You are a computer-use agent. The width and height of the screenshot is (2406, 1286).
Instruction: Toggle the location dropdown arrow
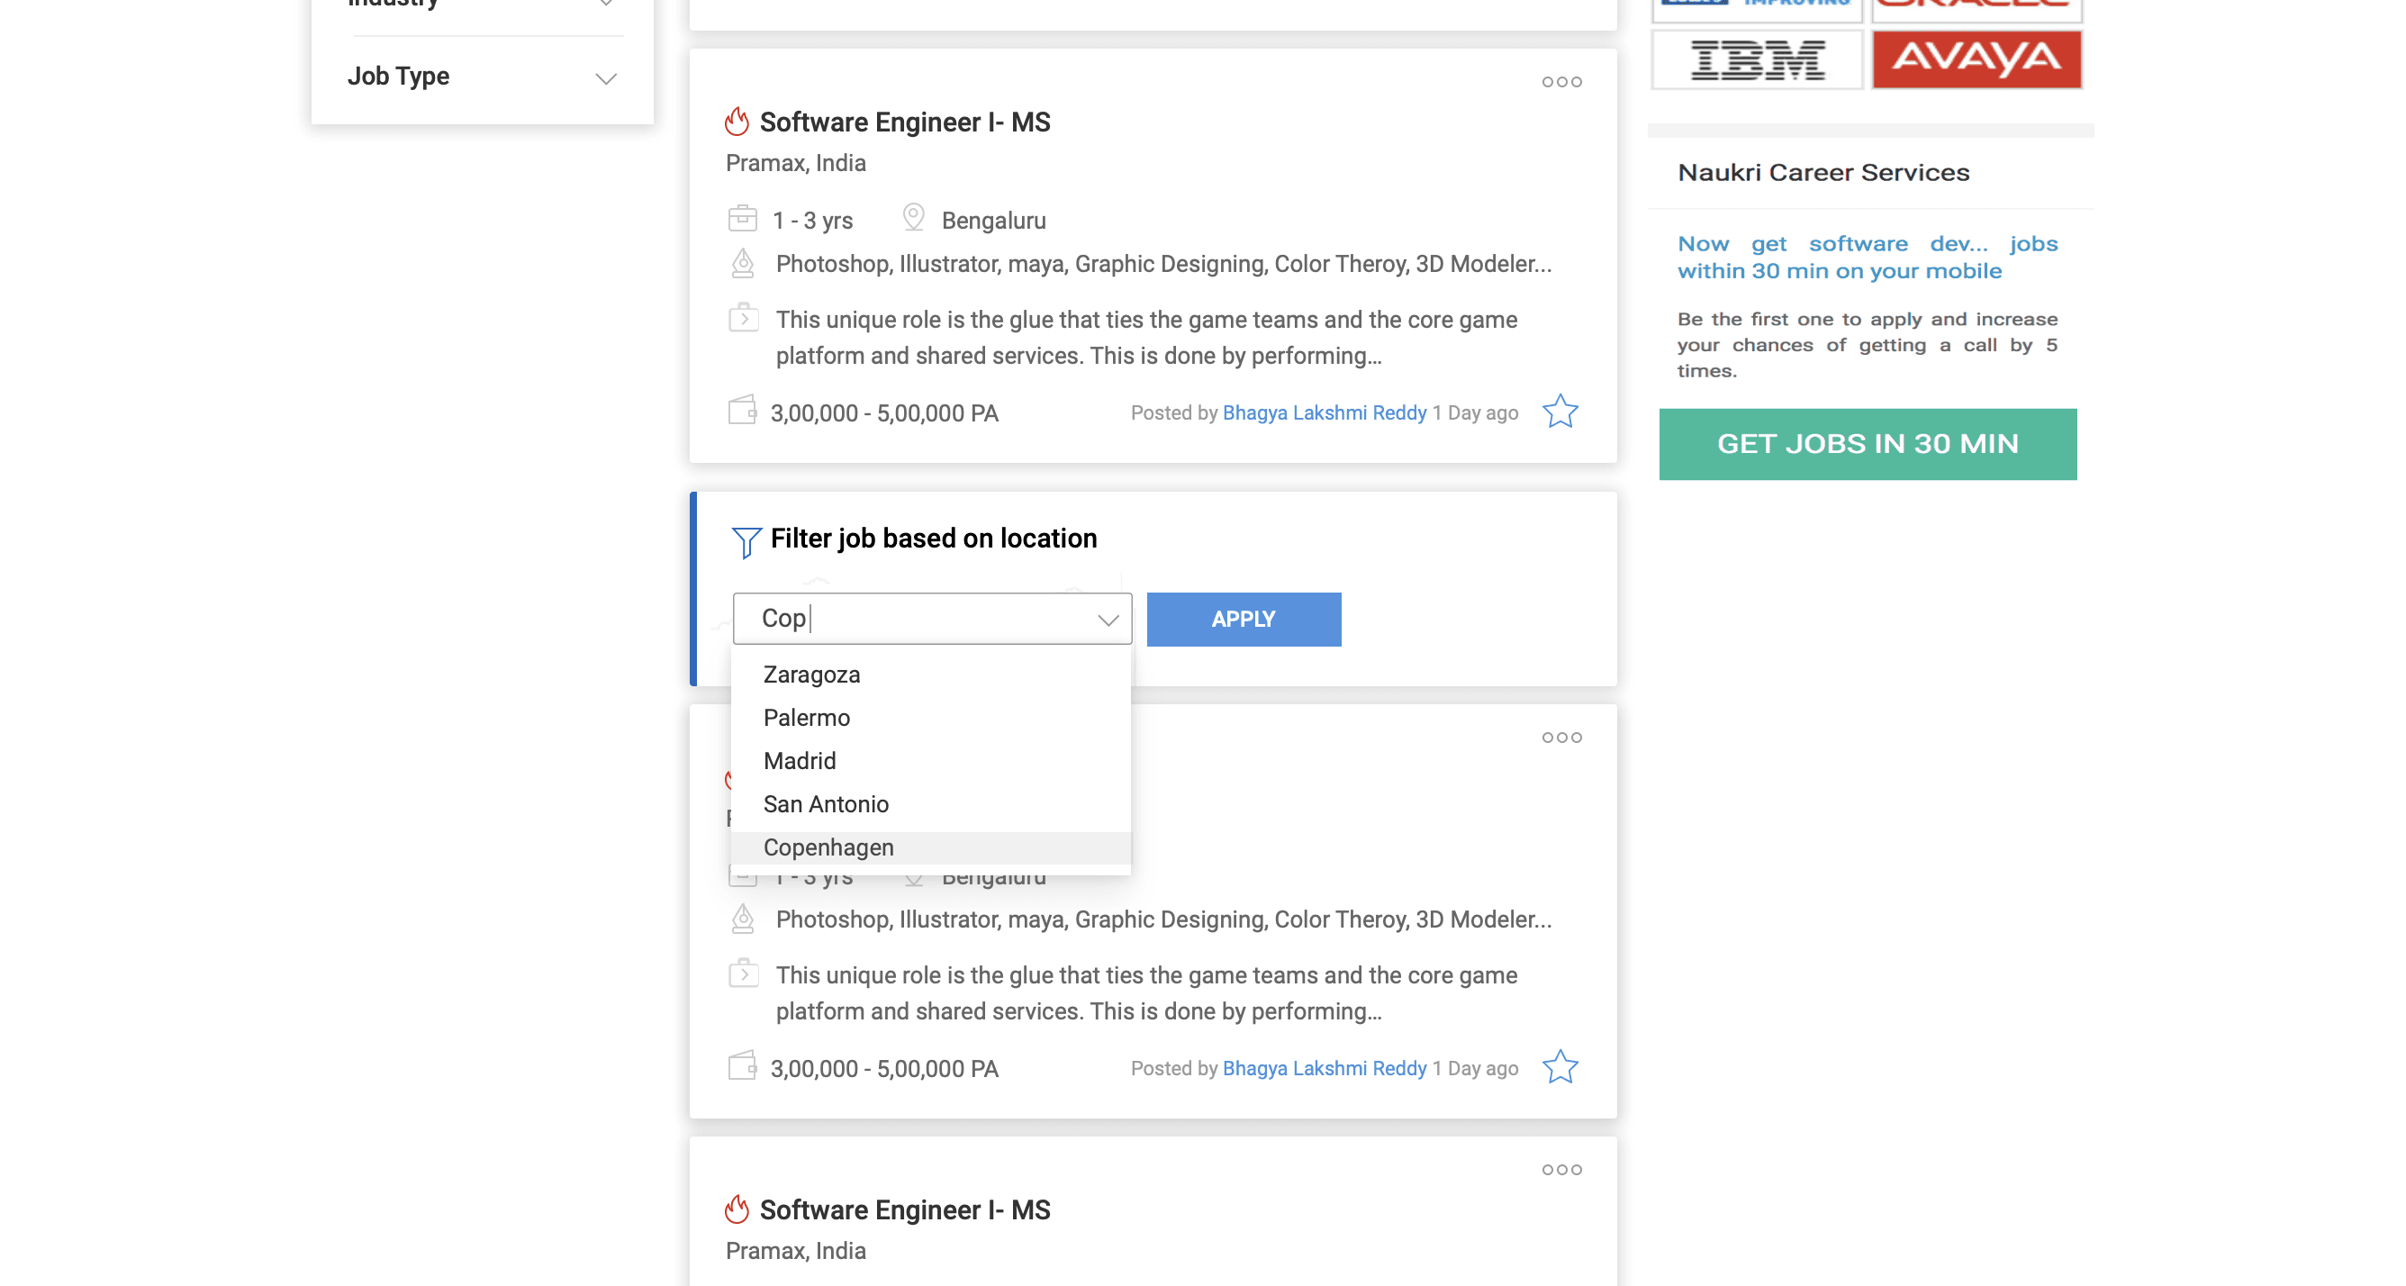(1108, 620)
